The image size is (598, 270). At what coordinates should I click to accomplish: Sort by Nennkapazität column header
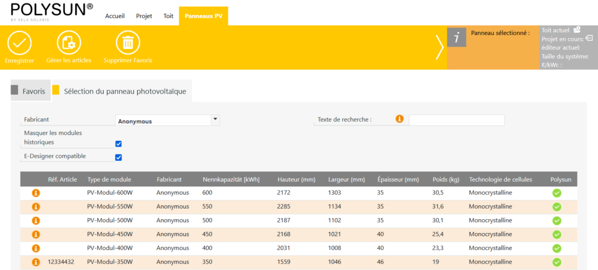pyautogui.click(x=231, y=179)
